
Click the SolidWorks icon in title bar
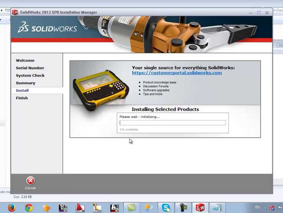(x=15, y=12)
